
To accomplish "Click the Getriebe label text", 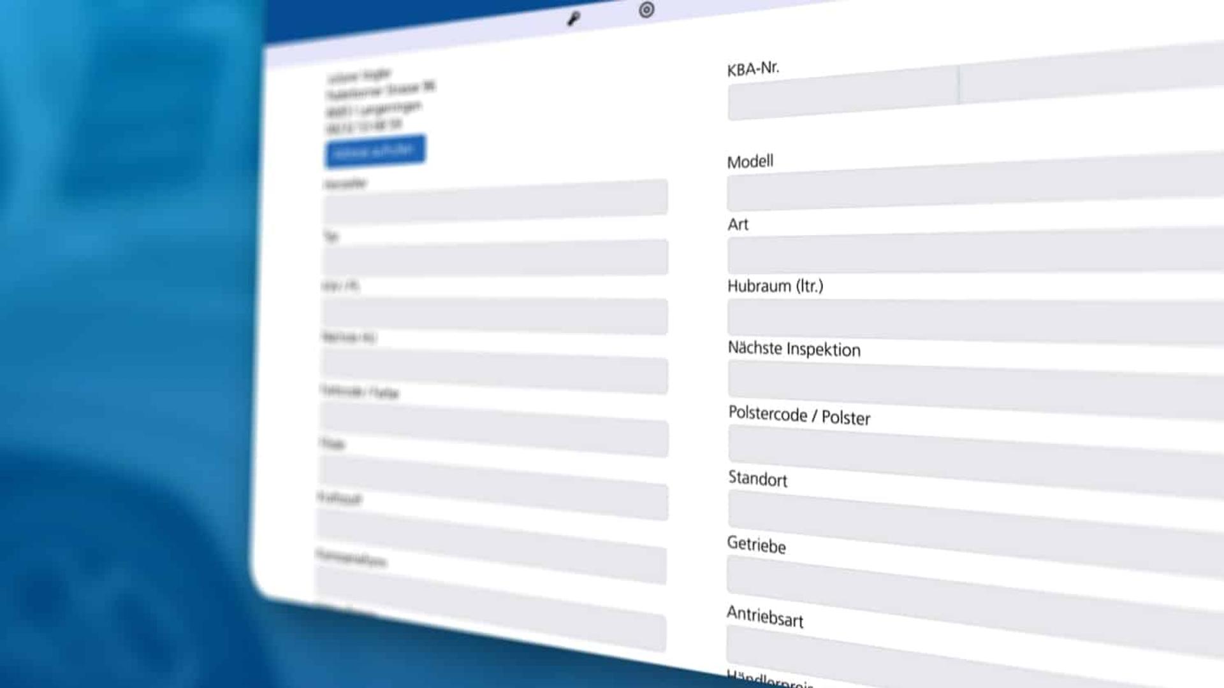I will 757,545.
